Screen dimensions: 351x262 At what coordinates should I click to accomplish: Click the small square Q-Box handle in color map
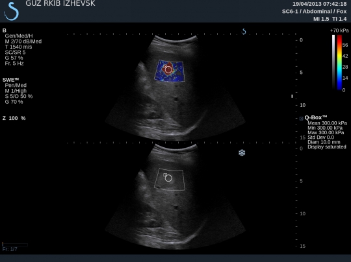click(x=165, y=66)
